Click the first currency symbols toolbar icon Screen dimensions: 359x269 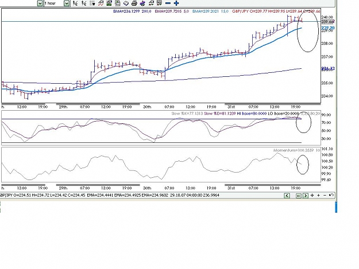click(75, 3)
